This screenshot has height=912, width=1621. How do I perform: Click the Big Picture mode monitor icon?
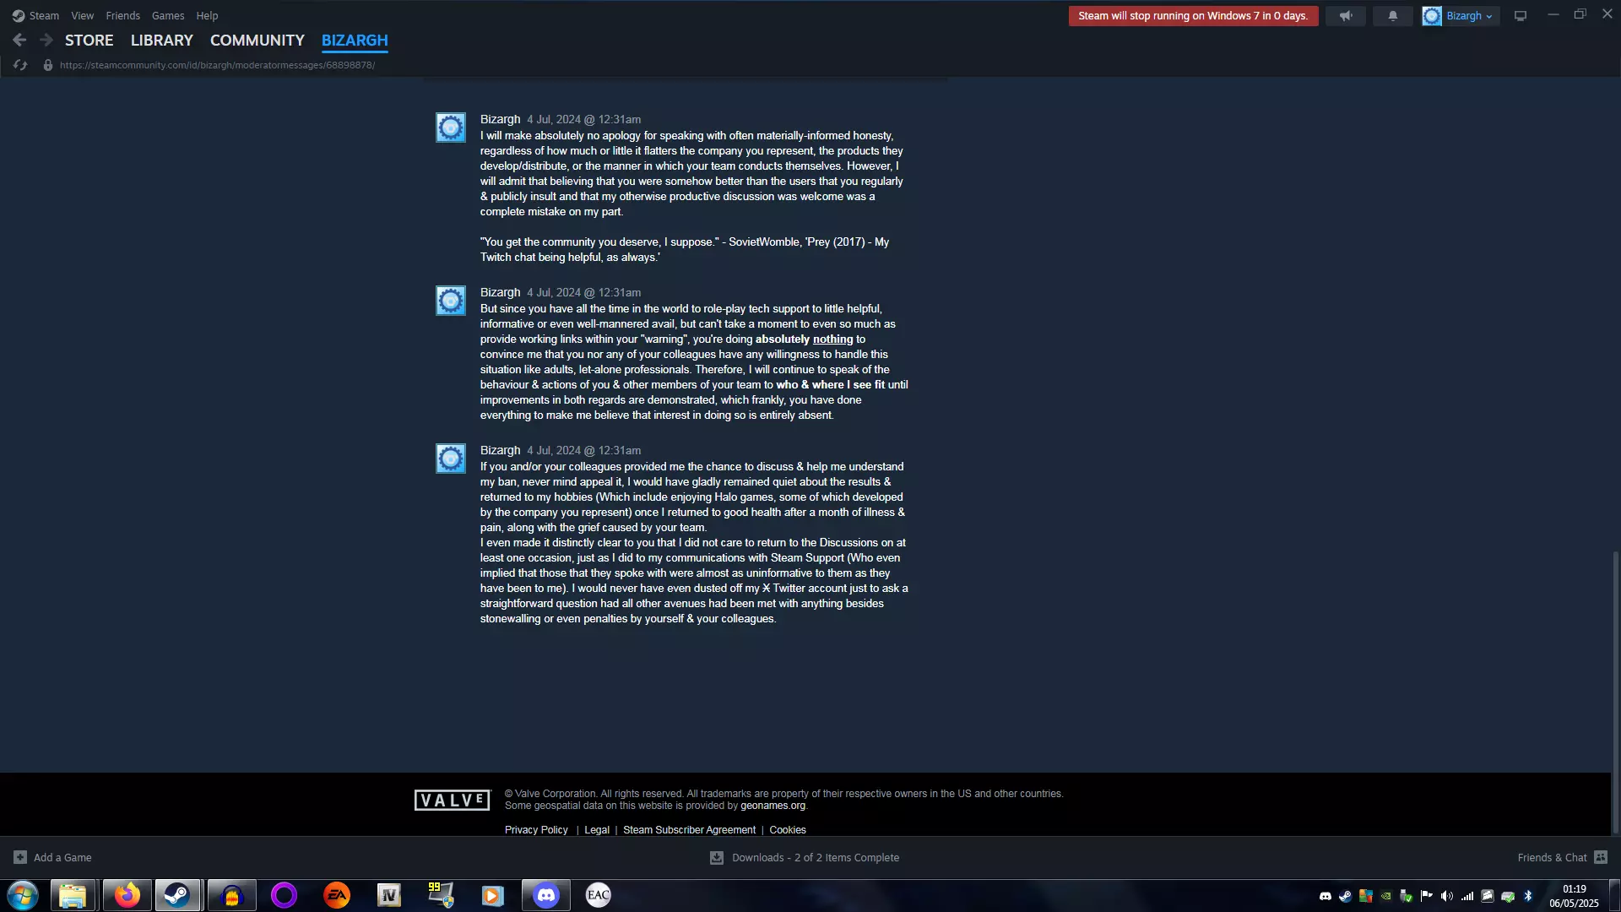[1521, 16]
